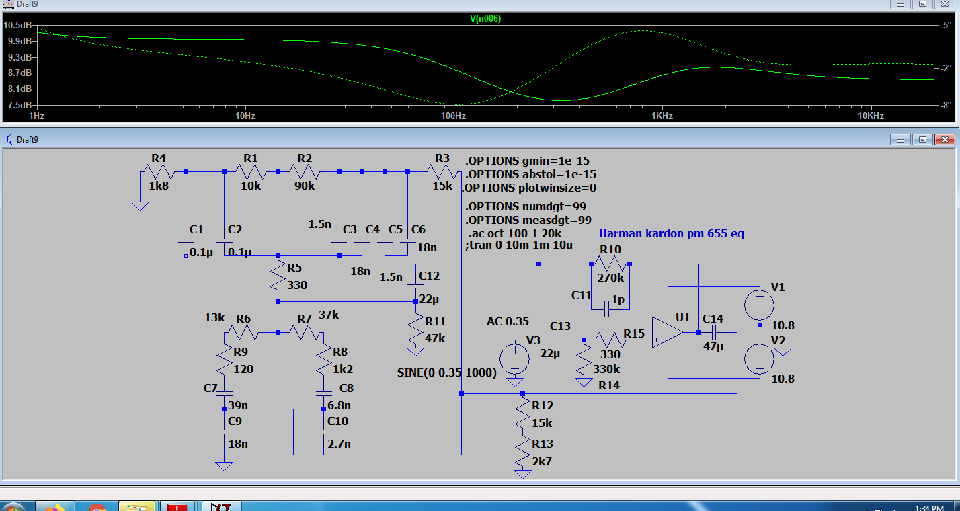Viewport: 960px width, 511px height.
Task: Click the 39n value of C7
Action: [x=239, y=406]
